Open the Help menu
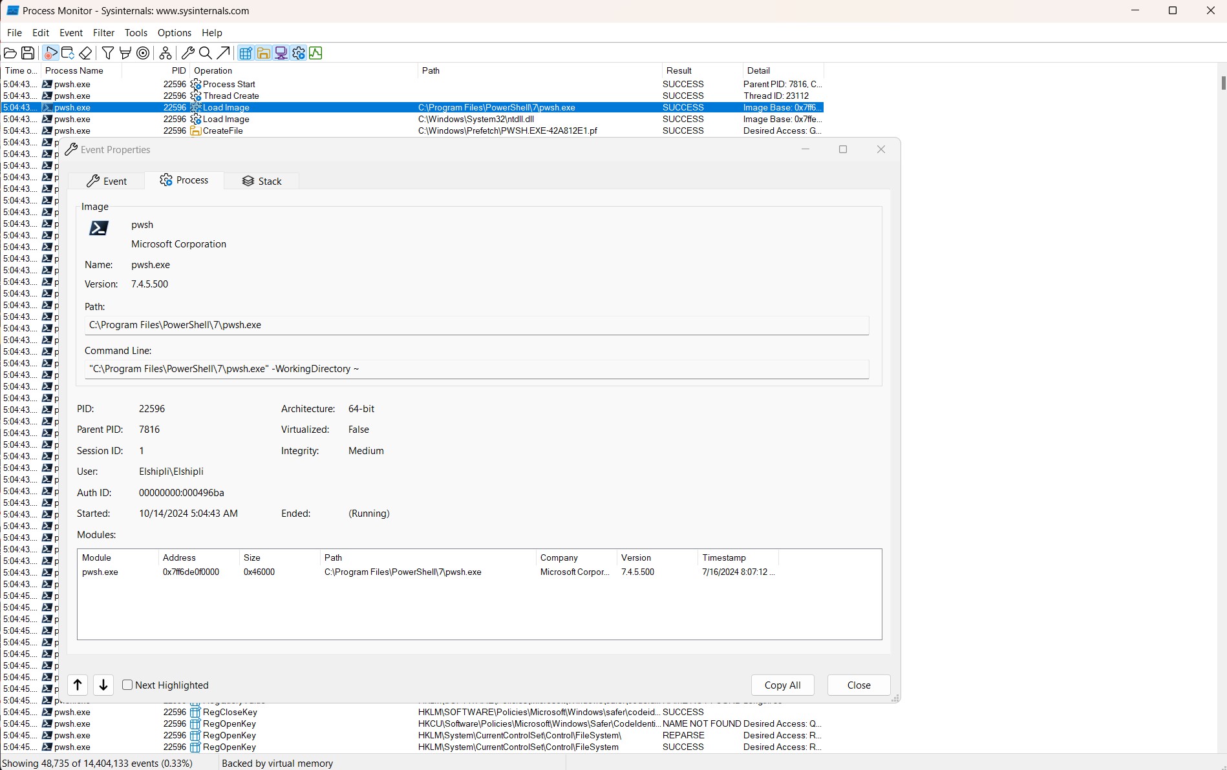1227x770 pixels. coord(212,32)
